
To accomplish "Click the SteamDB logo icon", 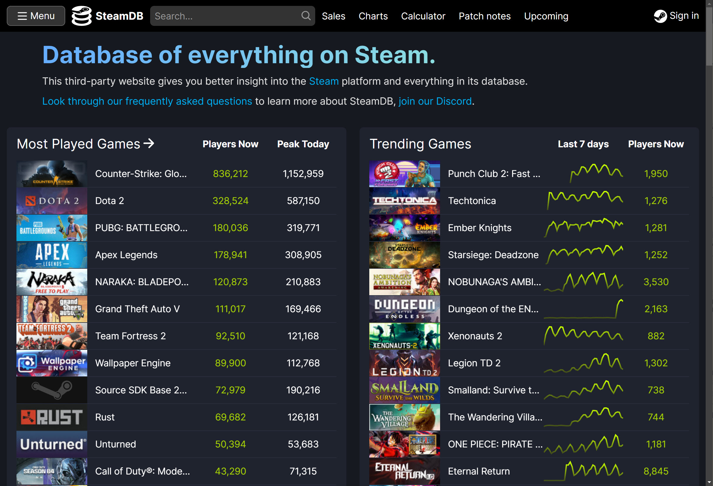I will click(x=81, y=16).
